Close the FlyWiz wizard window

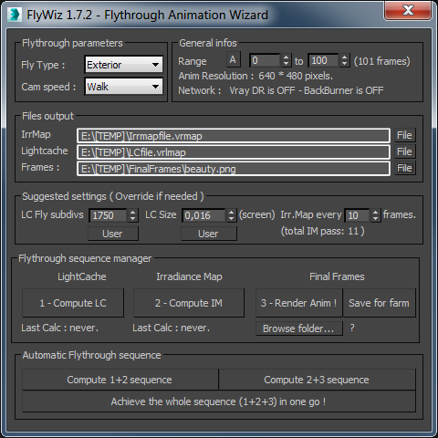tap(408, 10)
